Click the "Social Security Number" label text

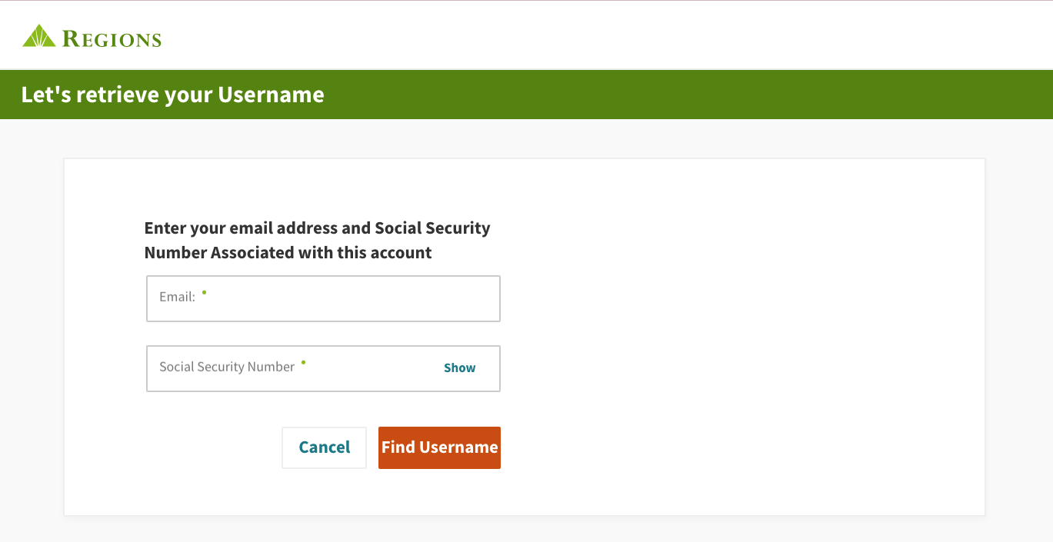(227, 367)
